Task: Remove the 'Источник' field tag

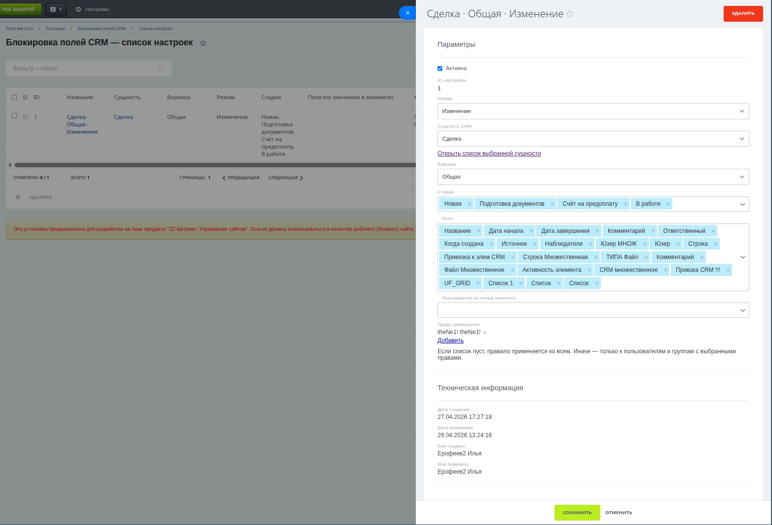Action: [535, 244]
